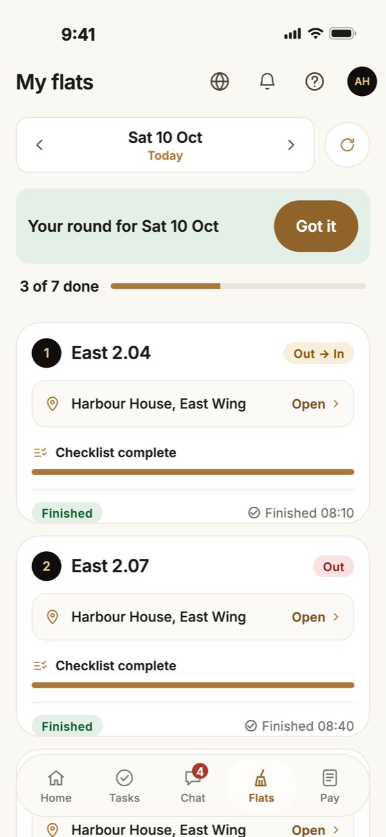The width and height of the screenshot is (386, 837).
Task: Open Chat tab with 4 unread
Action: pyautogui.click(x=193, y=785)
